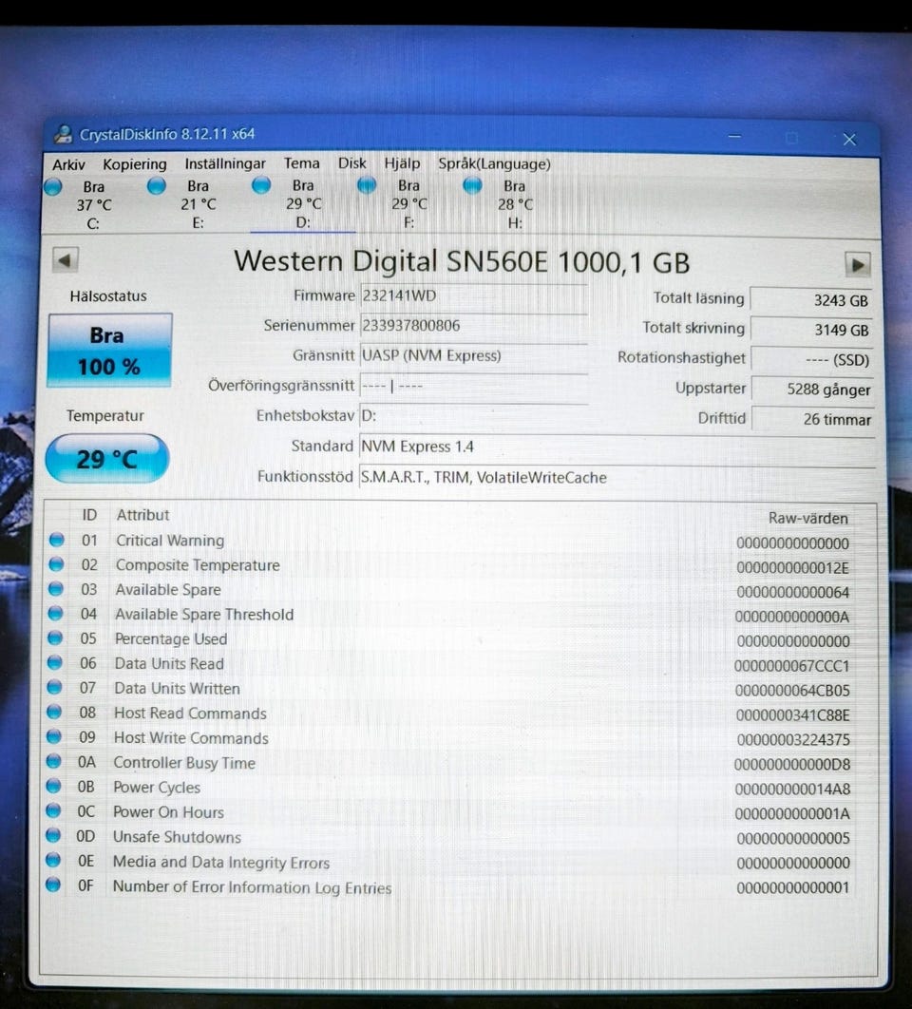Click status orb for Controller Busy Time row
The image size is (912, 1009).
click(53, 761)
